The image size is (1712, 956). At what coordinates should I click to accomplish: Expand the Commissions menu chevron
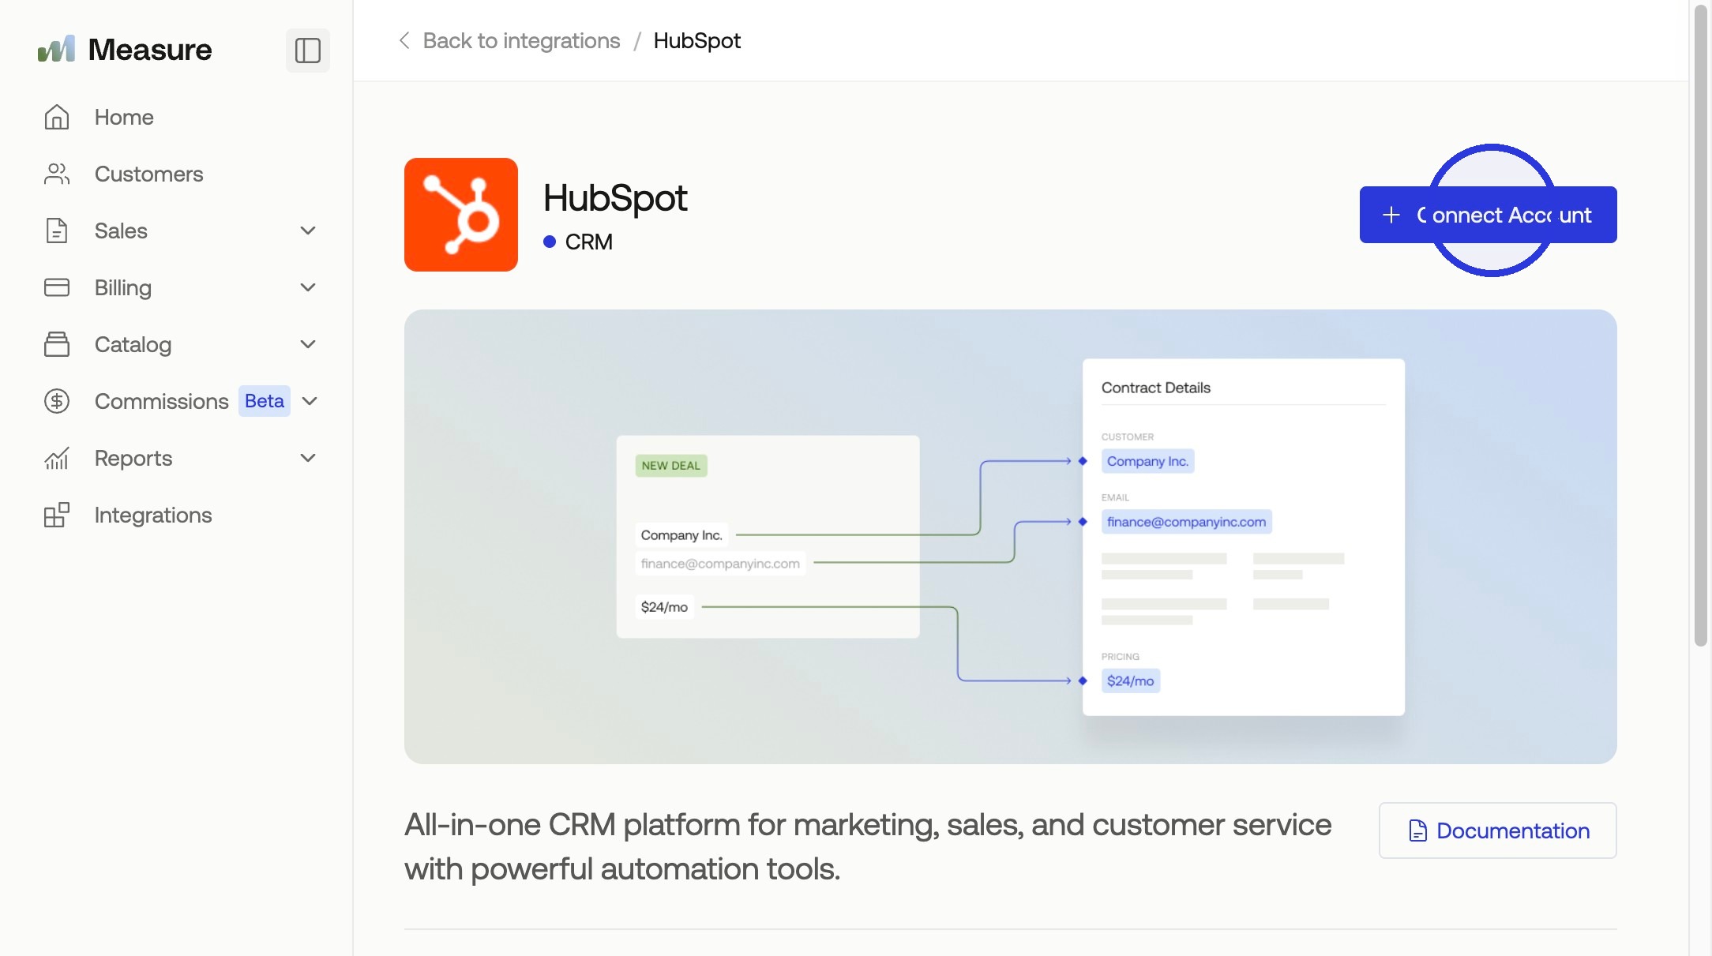click(x=310, y=401)
